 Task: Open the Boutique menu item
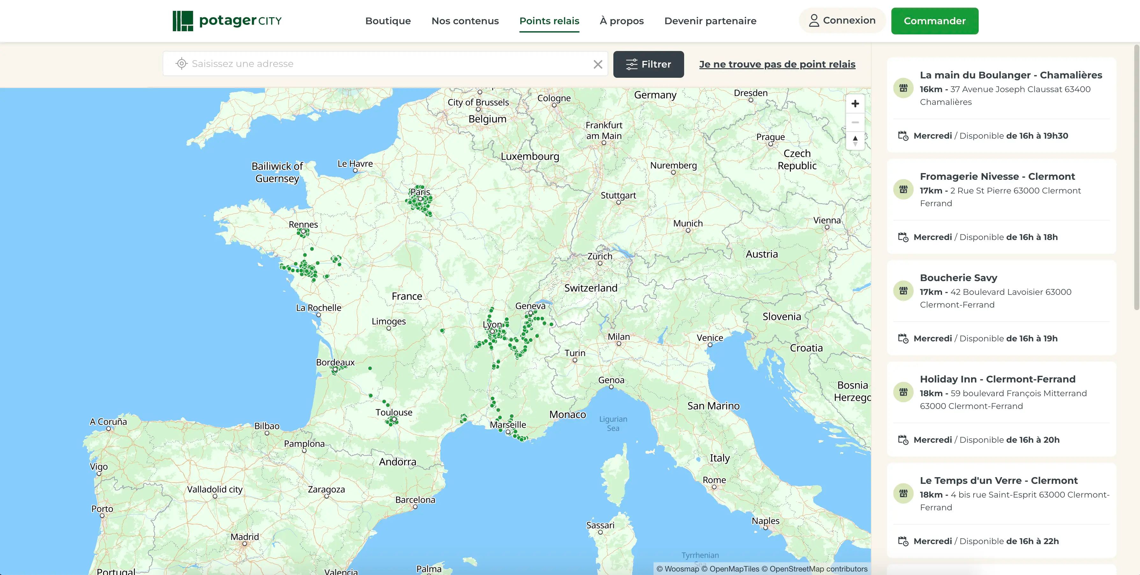[x=388, y=21]
